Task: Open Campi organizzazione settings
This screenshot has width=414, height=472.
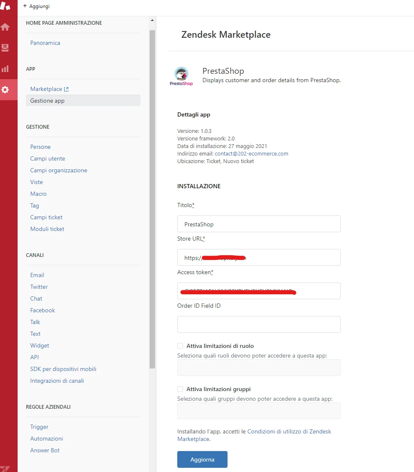Action: (59, 170)
